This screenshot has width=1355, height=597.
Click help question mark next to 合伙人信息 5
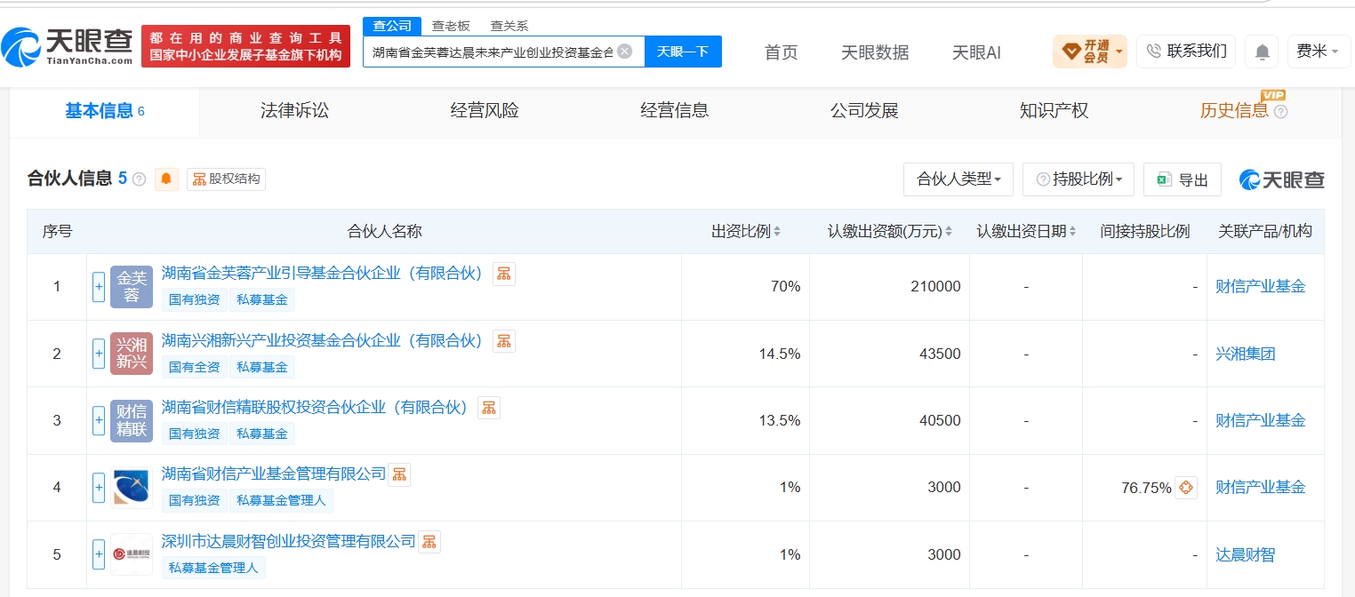tap(140, 179)
